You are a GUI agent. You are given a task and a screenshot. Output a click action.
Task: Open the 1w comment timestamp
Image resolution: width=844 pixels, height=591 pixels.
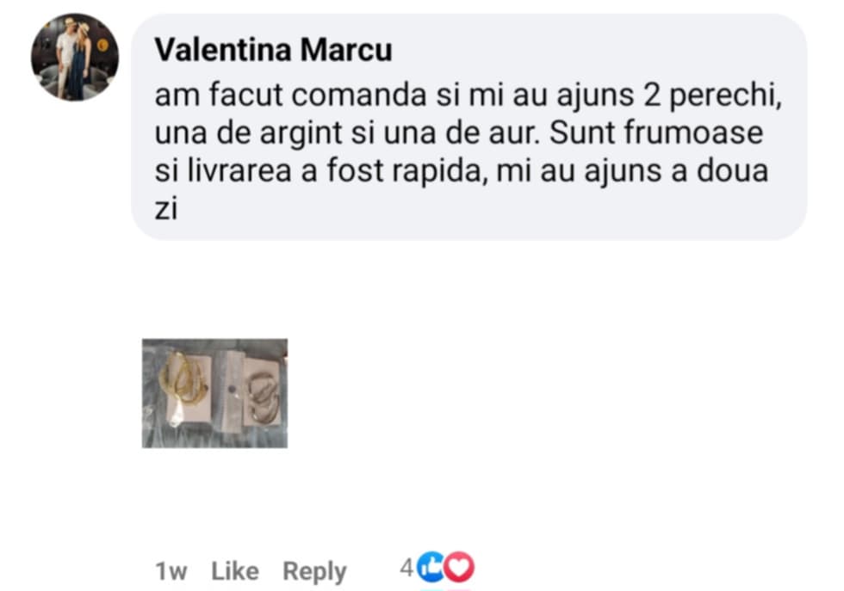click(171, 571)
